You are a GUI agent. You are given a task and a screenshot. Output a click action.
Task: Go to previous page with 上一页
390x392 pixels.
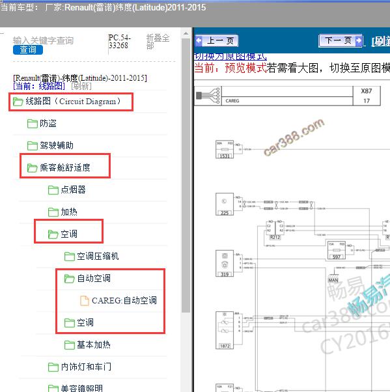217,40
